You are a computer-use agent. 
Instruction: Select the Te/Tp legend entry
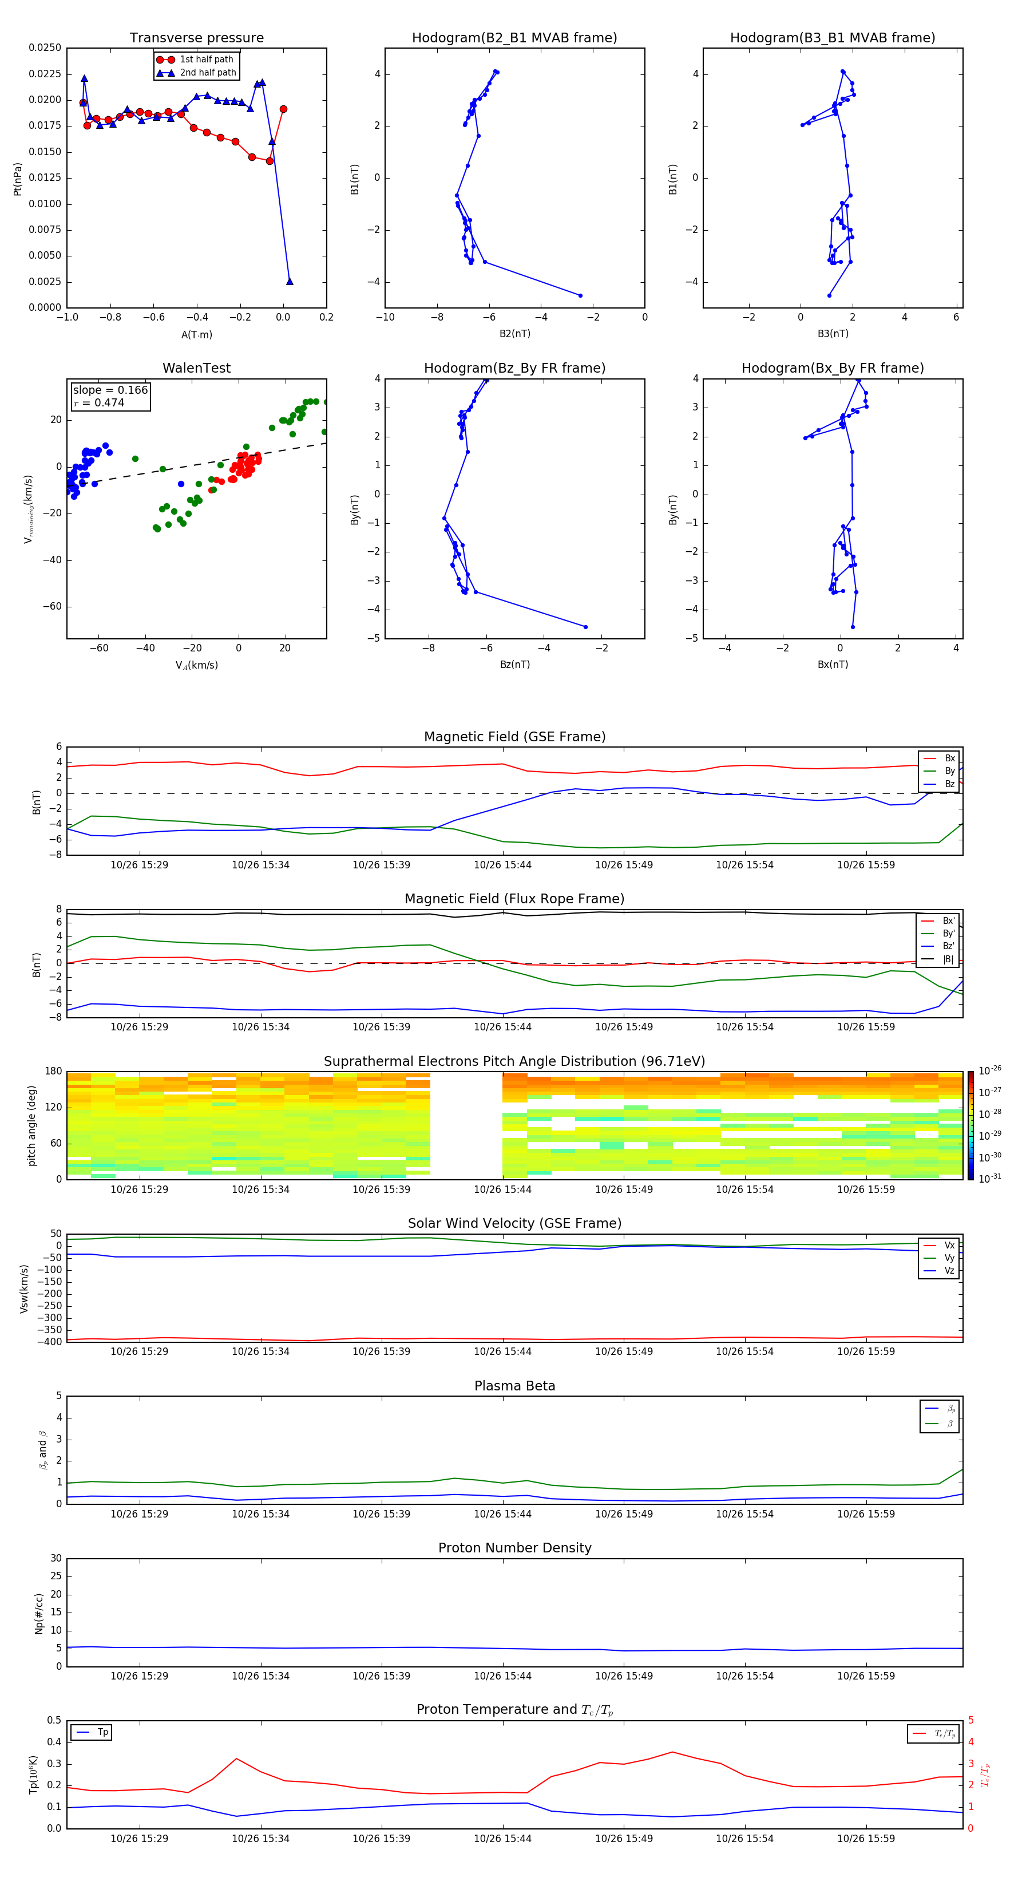pos(934,1733)
